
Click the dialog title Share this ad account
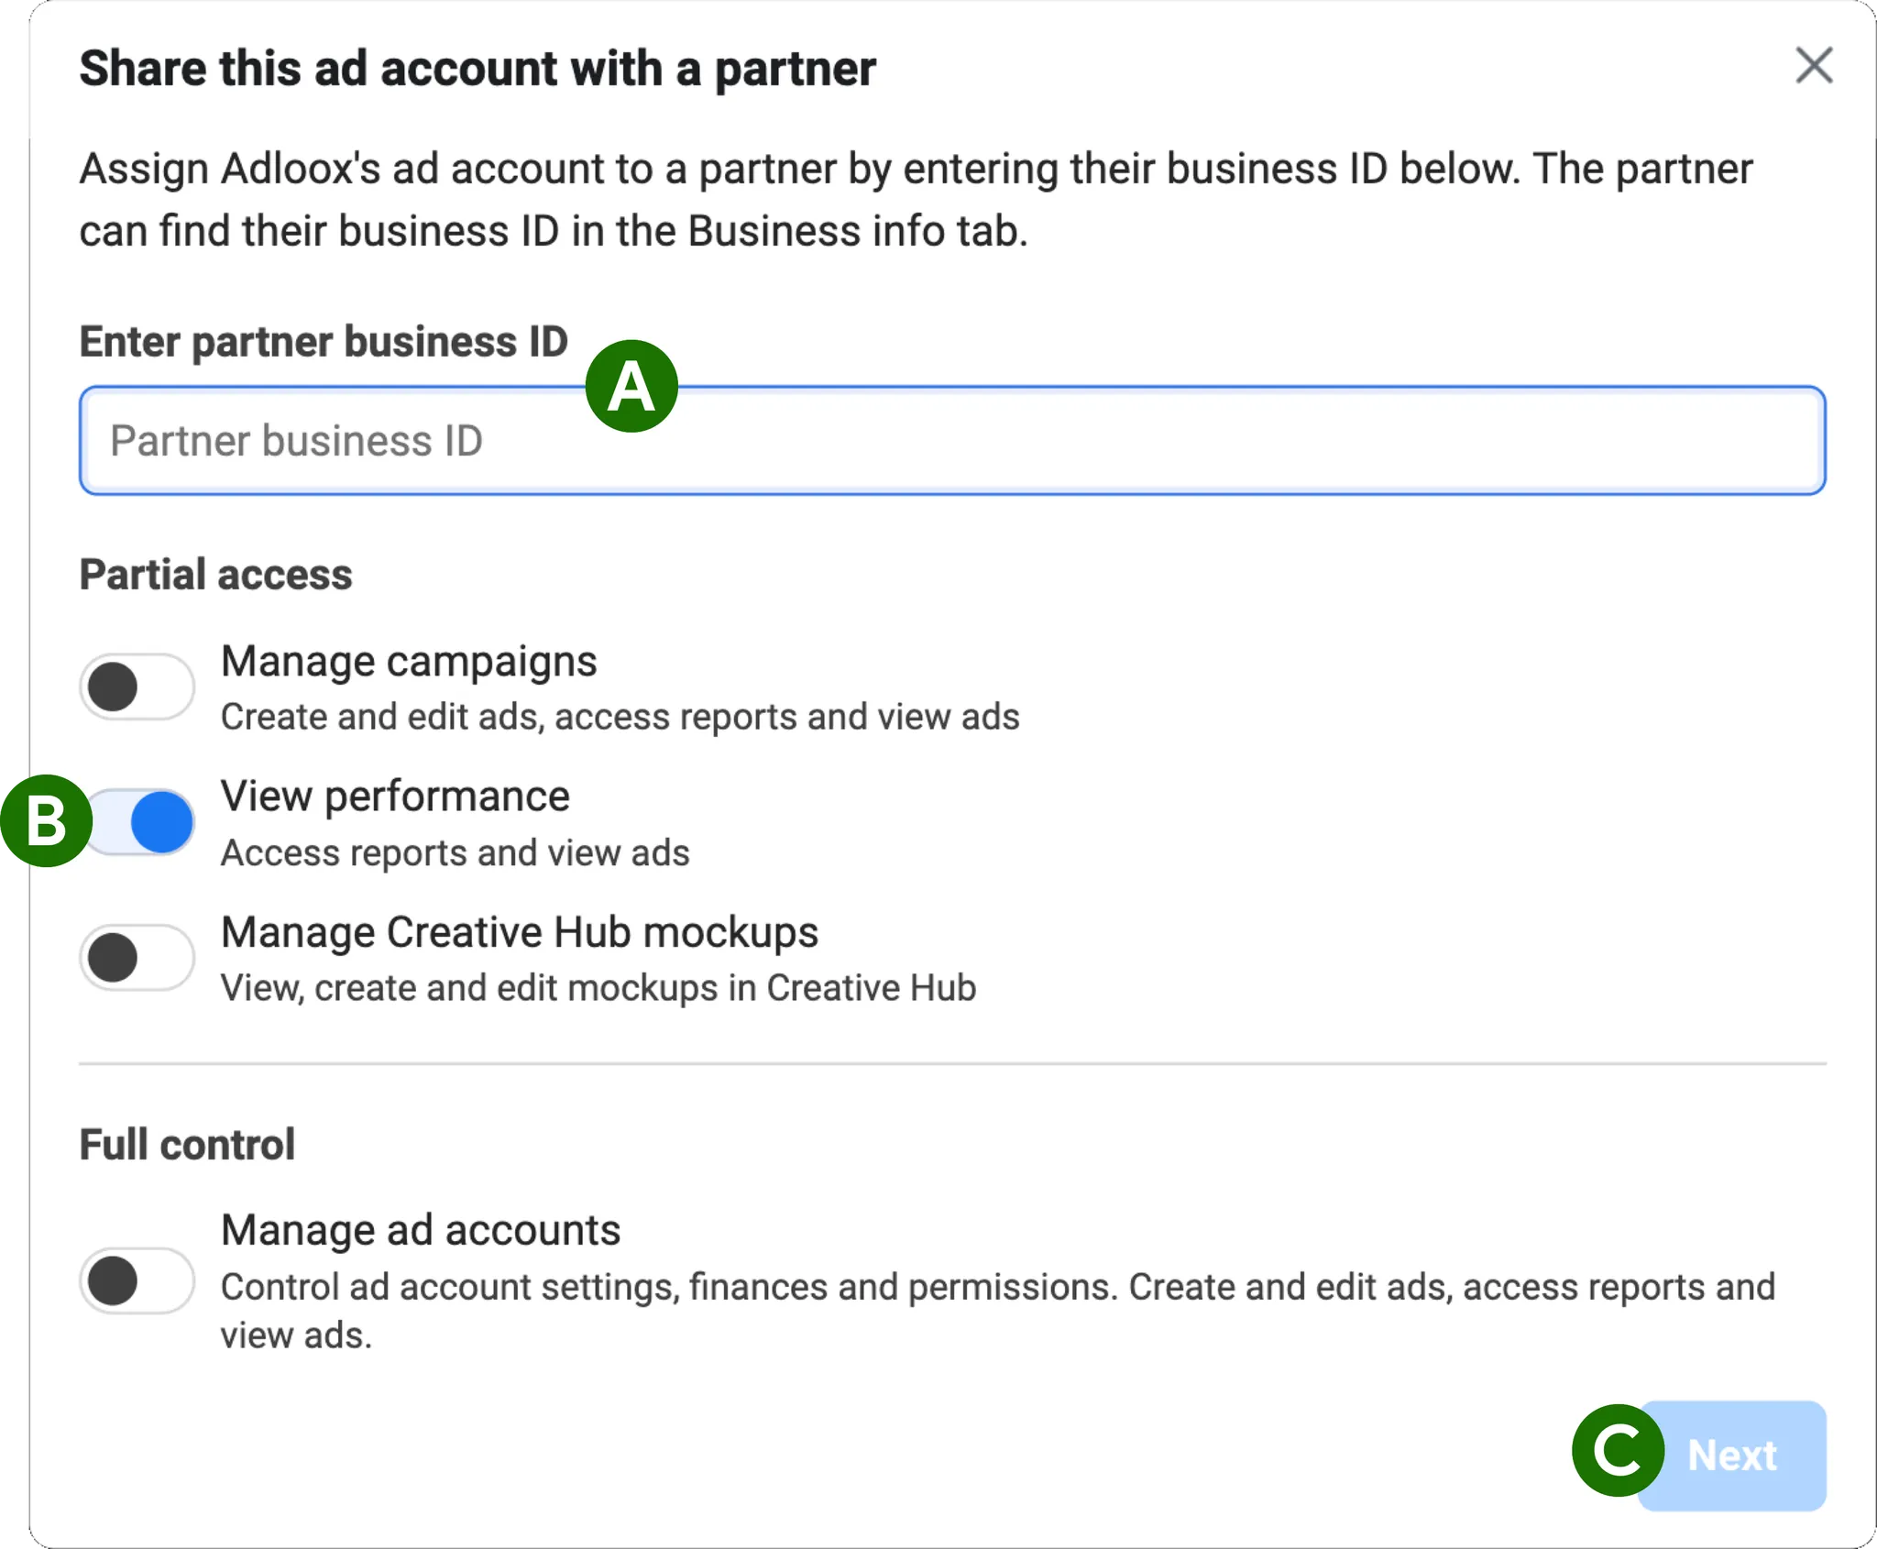[477, 69]
